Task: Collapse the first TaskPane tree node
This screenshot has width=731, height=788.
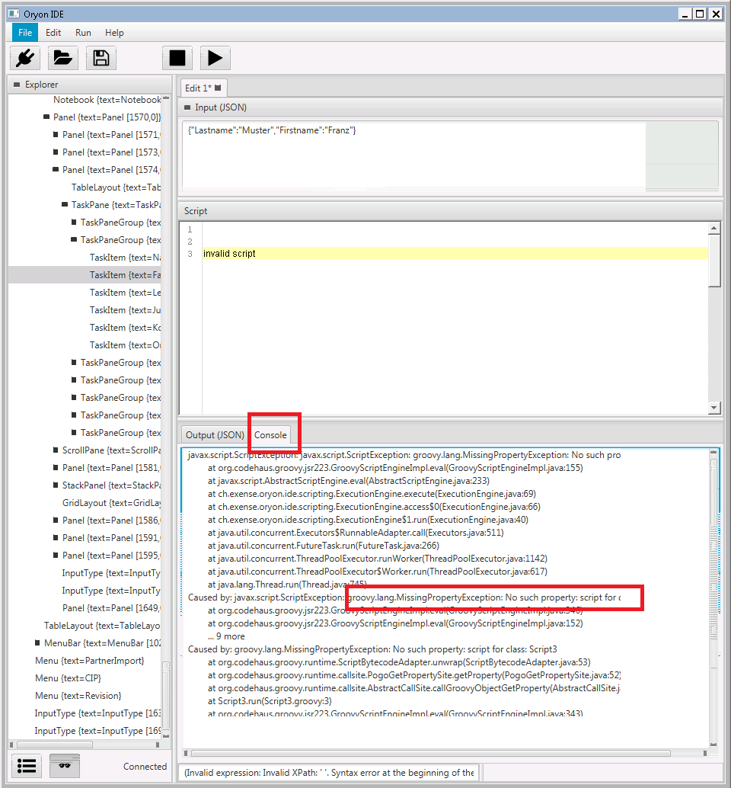Action: click(x=65, y=205)
